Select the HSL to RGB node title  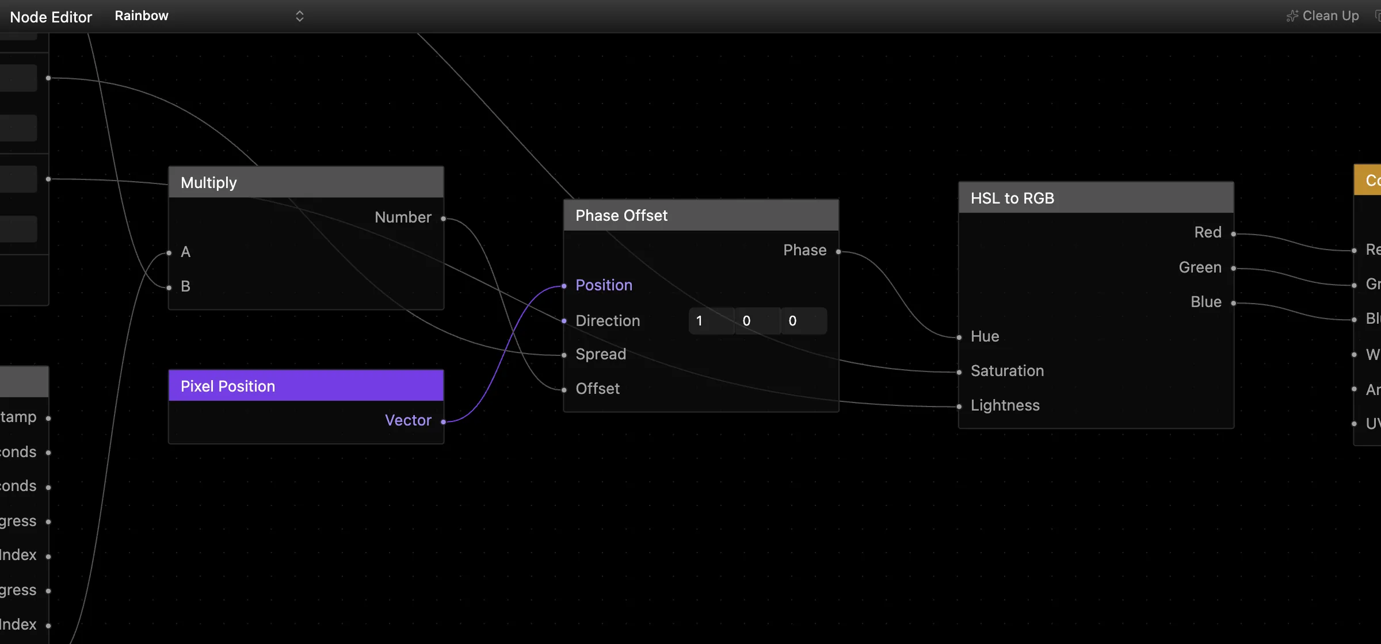click(x=1012, y=198)
